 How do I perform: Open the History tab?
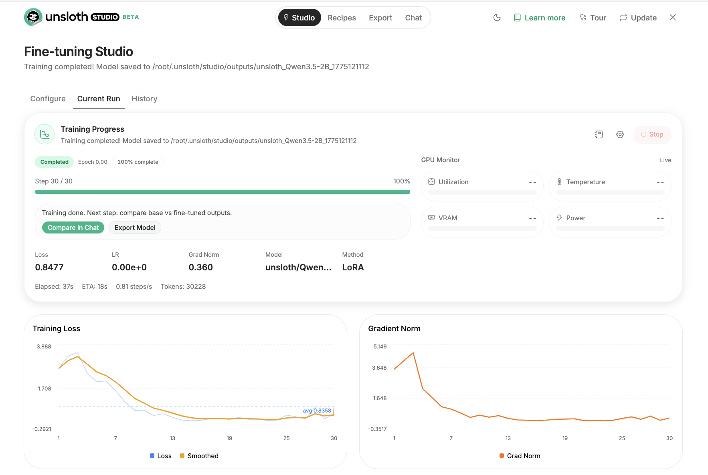click(144, 99)
